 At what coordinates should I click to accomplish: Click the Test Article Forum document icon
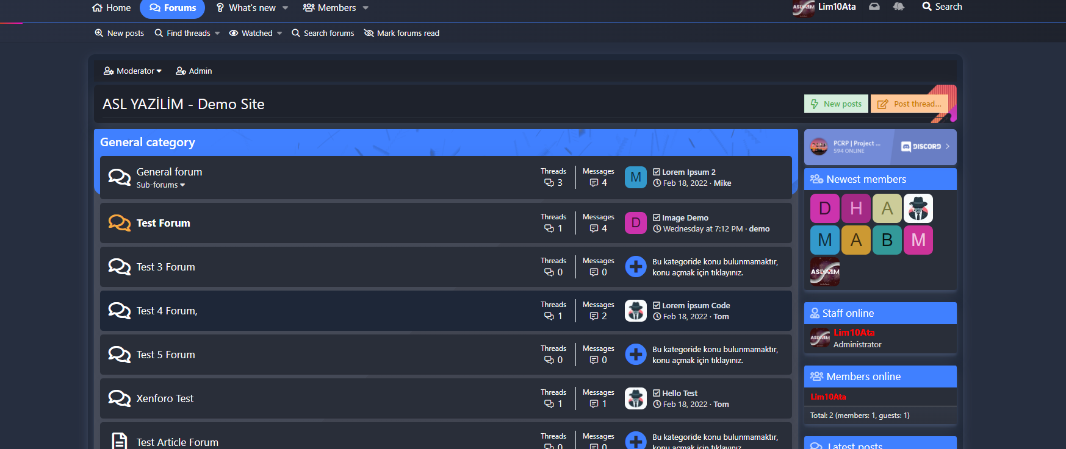[120, 441]
